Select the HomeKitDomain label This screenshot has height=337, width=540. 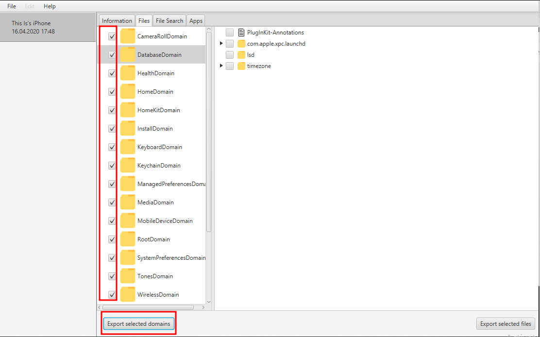click(159, 110)
